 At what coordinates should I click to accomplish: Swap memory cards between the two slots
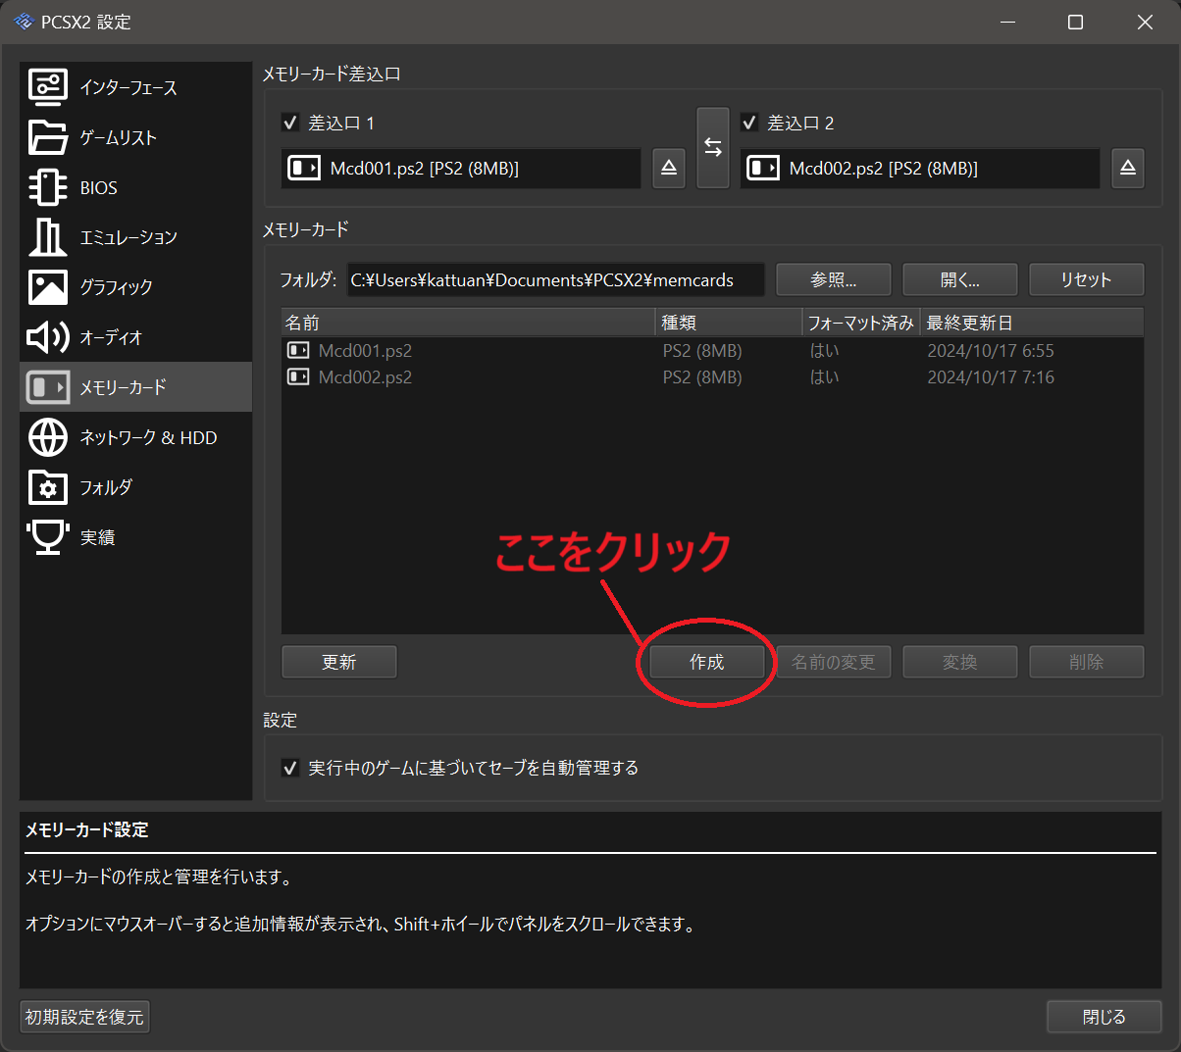[x=713, y=147]
